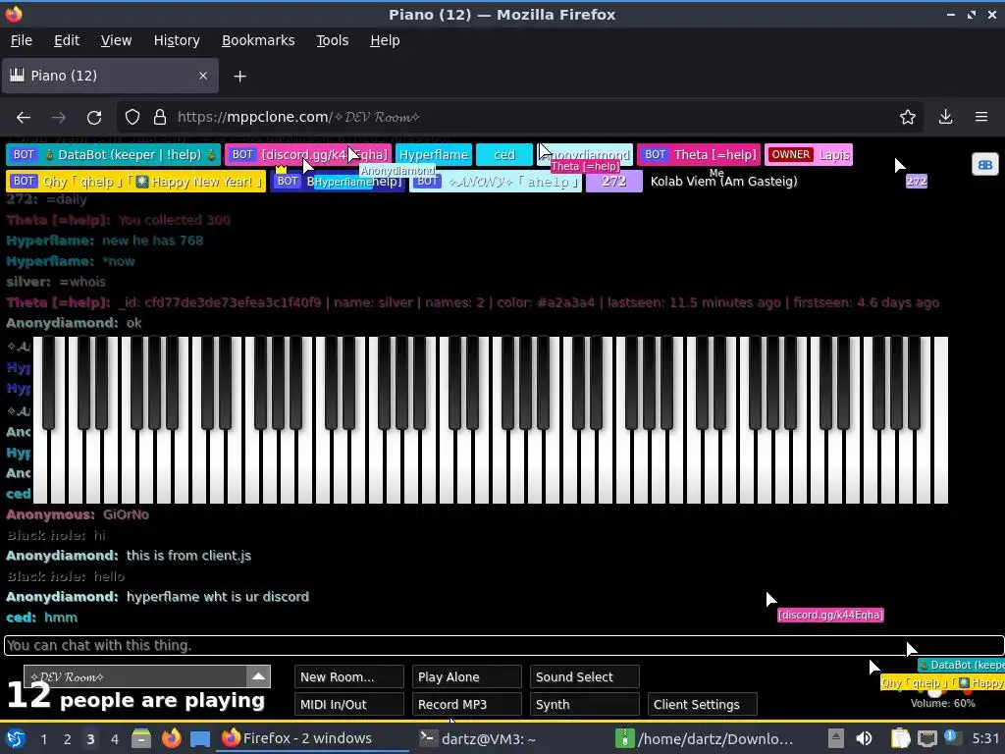Click the Play Alone button
The height and width of the screenshot is (754, 1005).
466,677
